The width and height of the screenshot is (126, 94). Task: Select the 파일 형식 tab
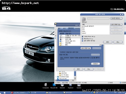[71, 28]
